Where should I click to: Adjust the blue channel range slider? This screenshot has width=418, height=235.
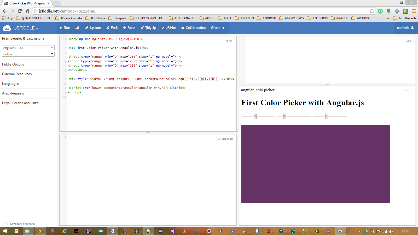[330, 116]
